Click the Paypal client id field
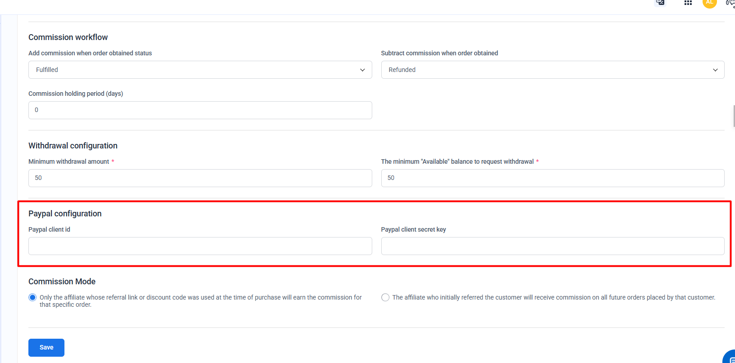The height and width of the screenshot is (363, 735). point(200,246)
